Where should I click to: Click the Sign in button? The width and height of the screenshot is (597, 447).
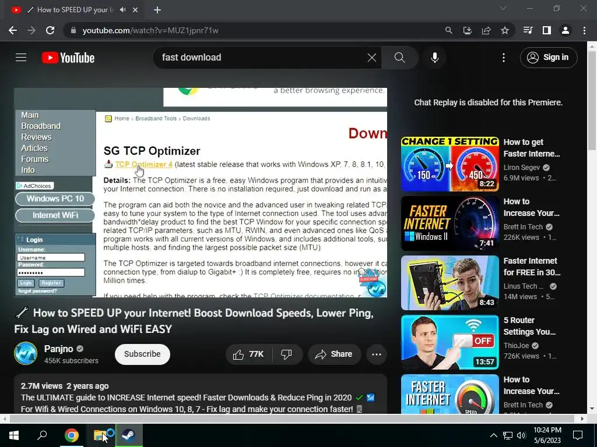[548, 58]
